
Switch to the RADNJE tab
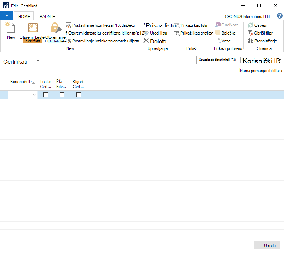click(x=47, y=16)
